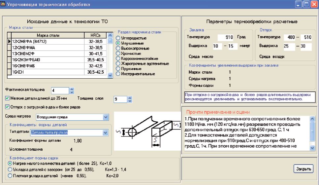Image resolution: width=319 pixels, height=185 pixels.
Task: Choose the Инструментальные radio option
Action: tap(118, 74)
